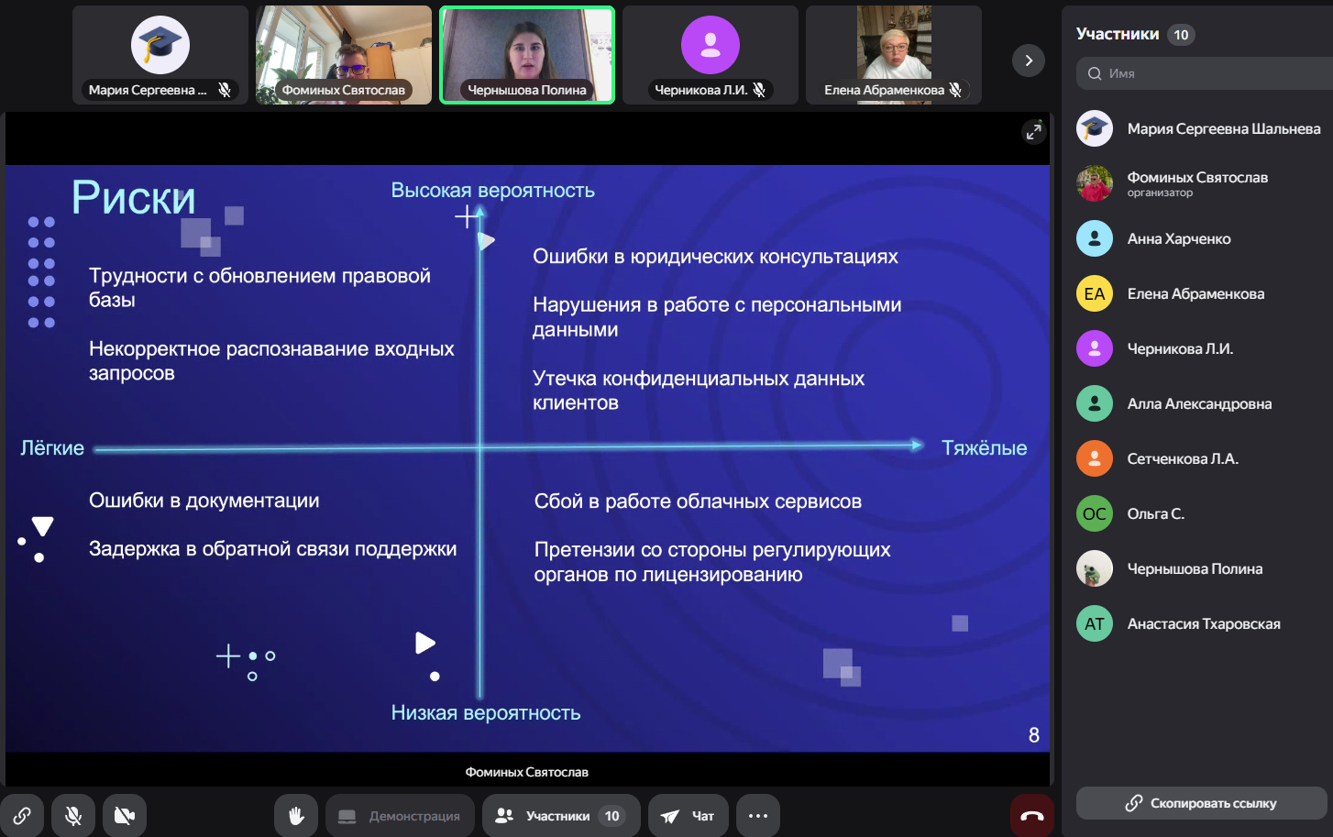This screenshot has width=1333, height=837.
Task: Open the three-dots more options menu
Action: 758,816
